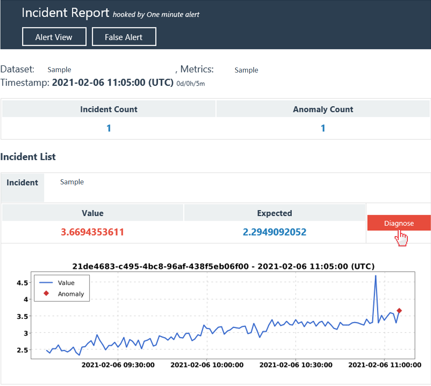Click the 10:00:00 x-axis time label
The width and height of the screenshot is (431, 386).
coord(207,365)
